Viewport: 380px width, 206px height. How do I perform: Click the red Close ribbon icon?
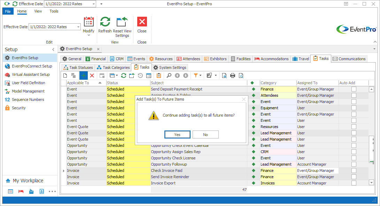coord(142,22)
